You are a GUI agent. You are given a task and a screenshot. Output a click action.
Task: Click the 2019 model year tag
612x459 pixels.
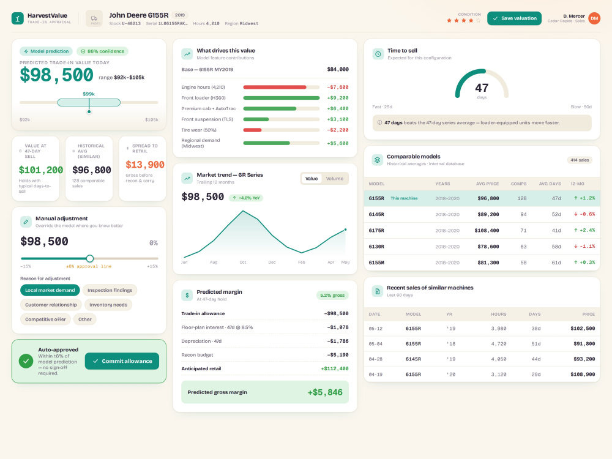[180, 15]
